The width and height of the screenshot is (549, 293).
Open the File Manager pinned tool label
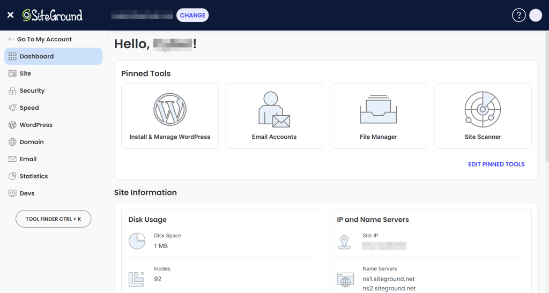tap(379, 137)
